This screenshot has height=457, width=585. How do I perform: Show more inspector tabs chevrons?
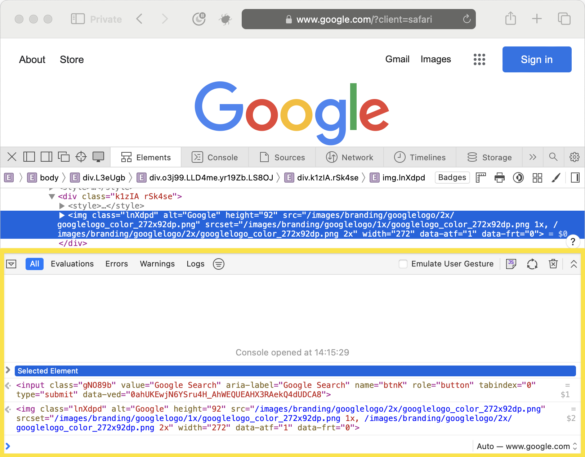[533, 157]
